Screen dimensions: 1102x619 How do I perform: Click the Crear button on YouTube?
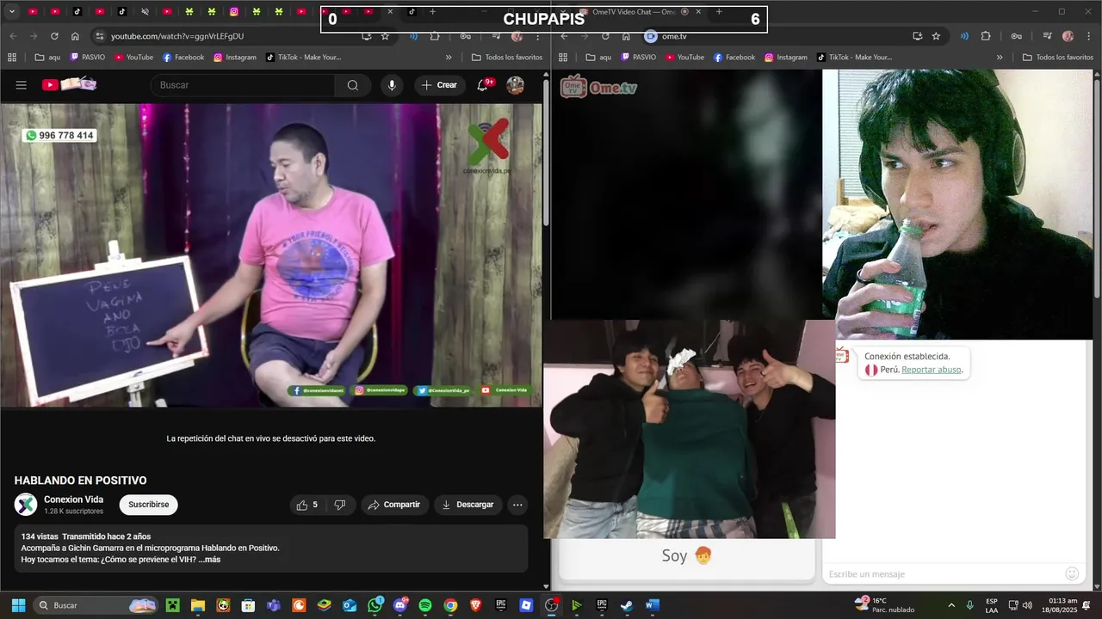439,85
